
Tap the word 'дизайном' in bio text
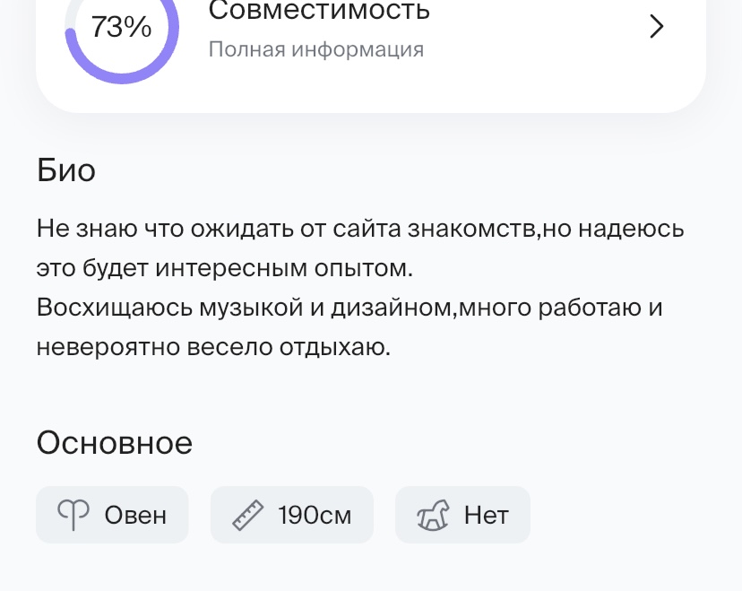tap(392, 308)
